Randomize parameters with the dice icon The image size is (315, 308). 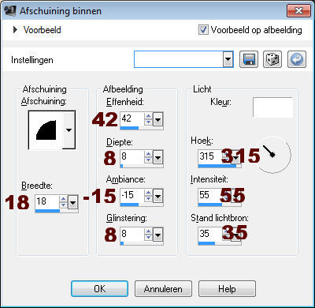click(x=272, y=59)
